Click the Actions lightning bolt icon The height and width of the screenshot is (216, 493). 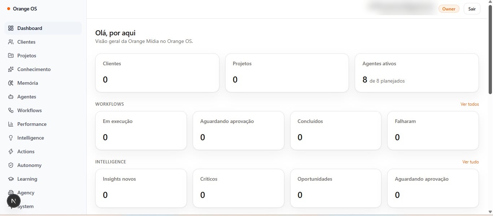click(x=11, y=151)
